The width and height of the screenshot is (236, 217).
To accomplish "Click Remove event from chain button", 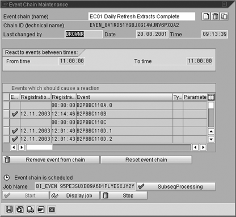I will point(51,160).
